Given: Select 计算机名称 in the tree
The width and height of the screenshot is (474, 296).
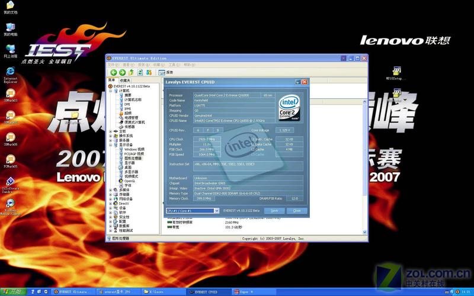Looking at the screenshot, I should click(x=133, y=99).
